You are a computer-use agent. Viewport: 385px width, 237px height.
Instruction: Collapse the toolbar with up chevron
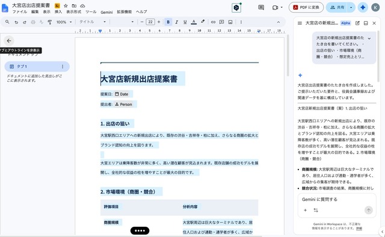click(x=279, y=22)
